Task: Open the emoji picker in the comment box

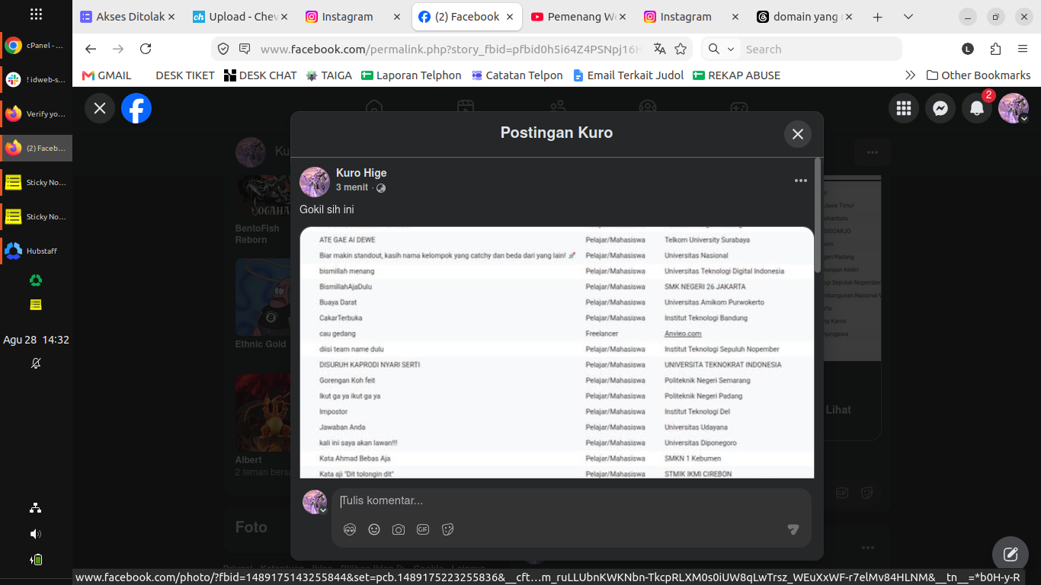Action: (374, 529)
